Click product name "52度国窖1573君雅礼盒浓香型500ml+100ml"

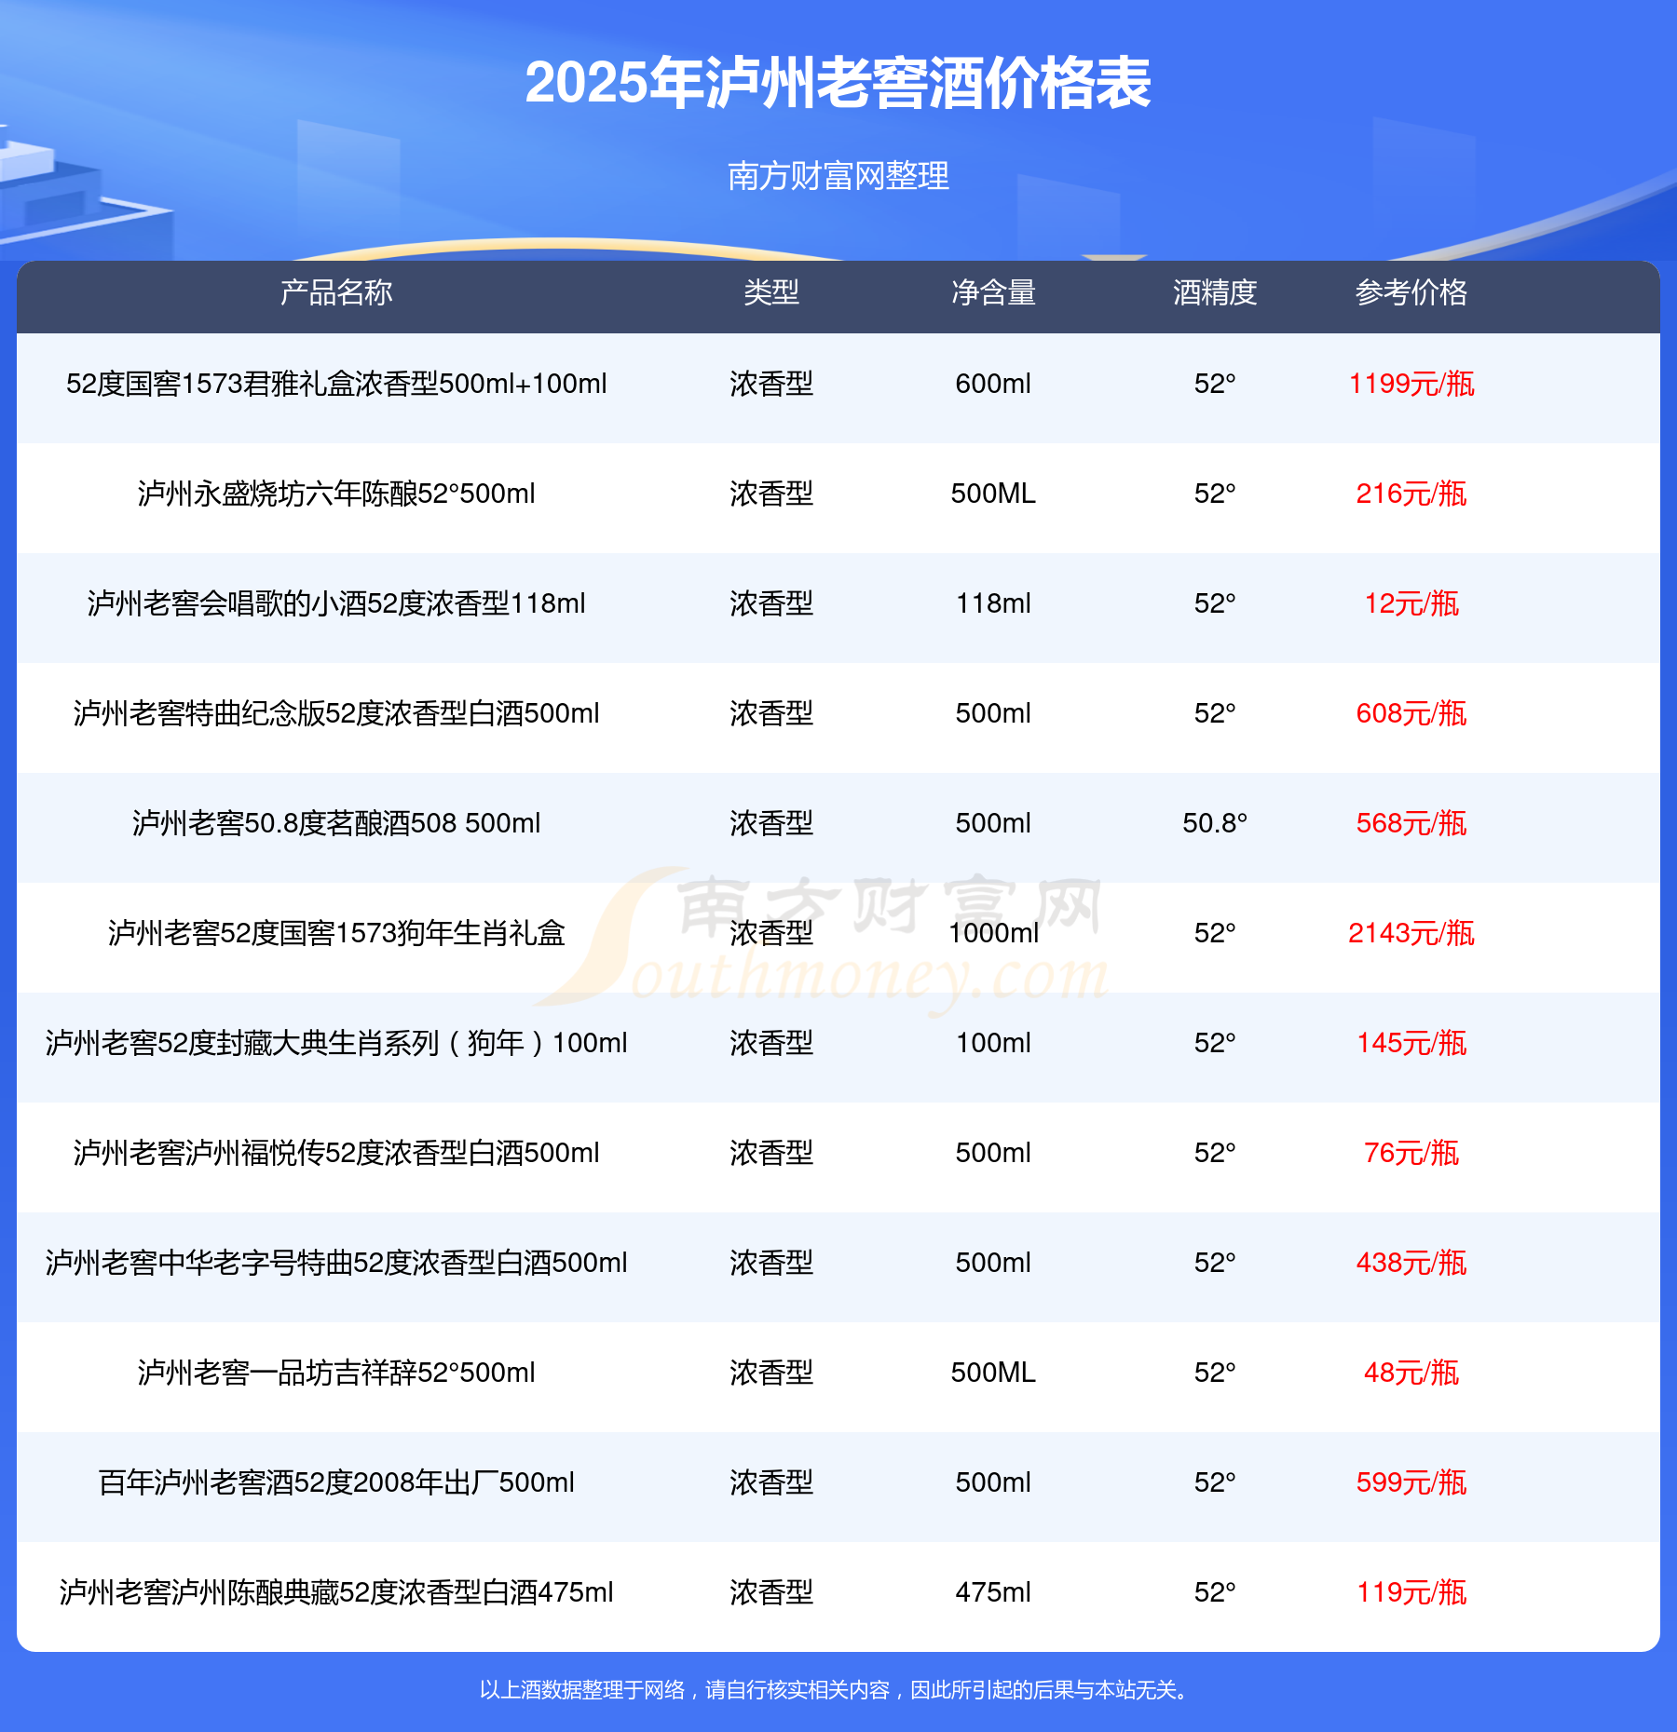tap(336, 384)
